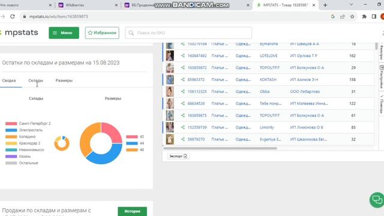Open the browser side panel icon

click(x=374, y=16)
